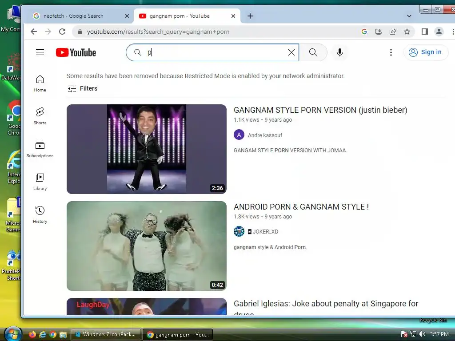View site info via padlock icon
This screenshot has width=455, height=341.
point(80,32)
